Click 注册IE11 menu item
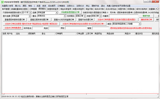Image resolution: width=160 pixels, height=99 pixels. coord(71,6)
